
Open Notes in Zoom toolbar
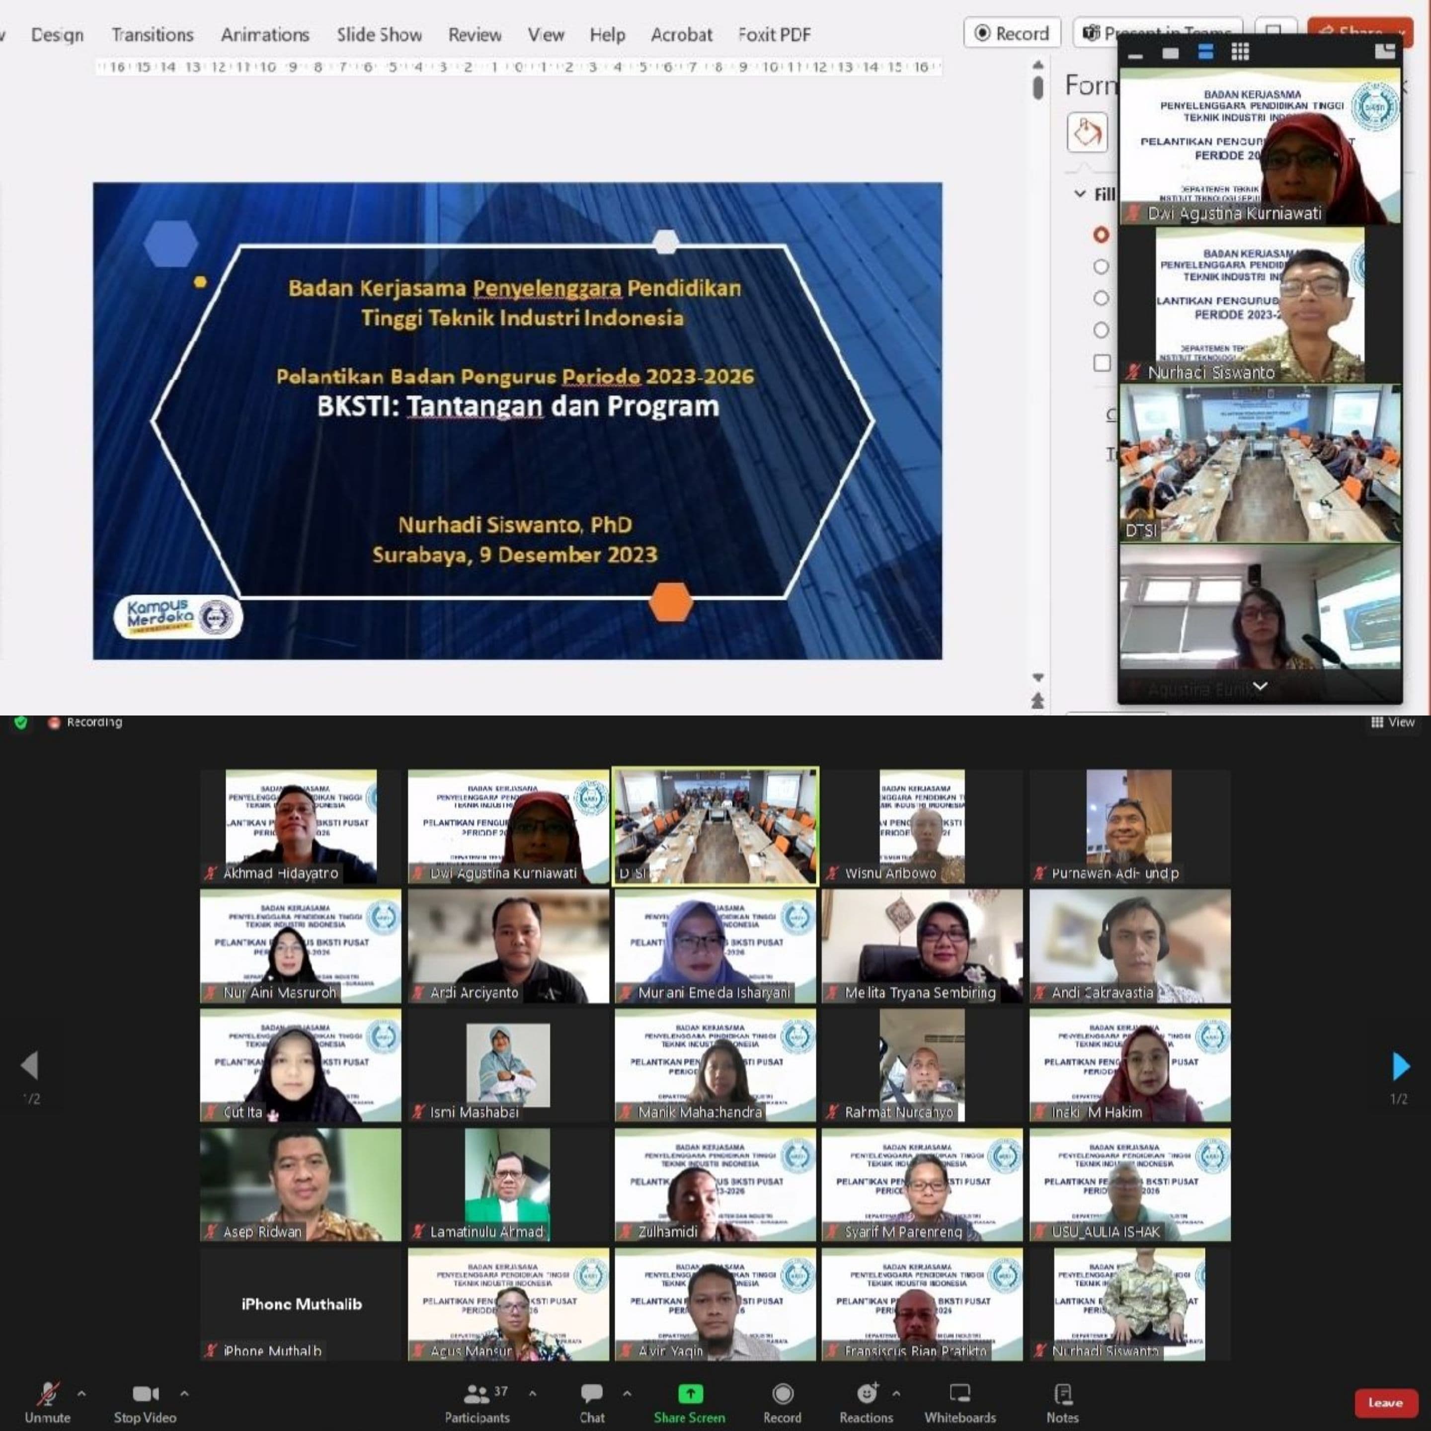coord(1062,1402)
